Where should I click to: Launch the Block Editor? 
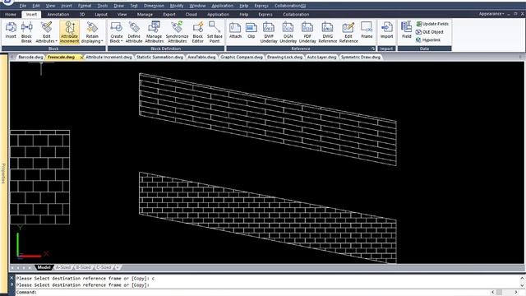198,32
